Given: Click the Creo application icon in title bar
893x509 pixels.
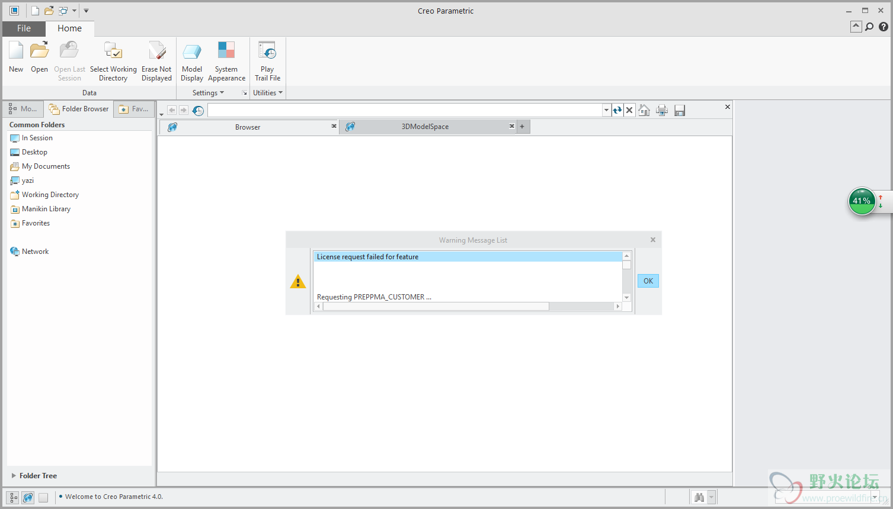Looking at the screenshot, I should [14, 11].
